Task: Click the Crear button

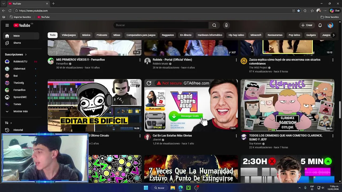Action: coord(307,25)
